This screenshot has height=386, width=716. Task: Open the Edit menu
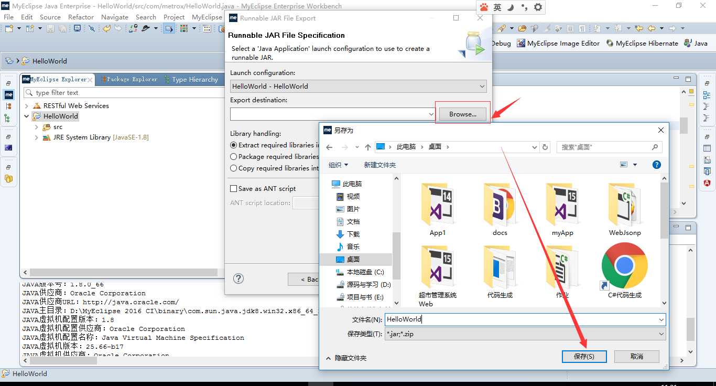[27, 17]
